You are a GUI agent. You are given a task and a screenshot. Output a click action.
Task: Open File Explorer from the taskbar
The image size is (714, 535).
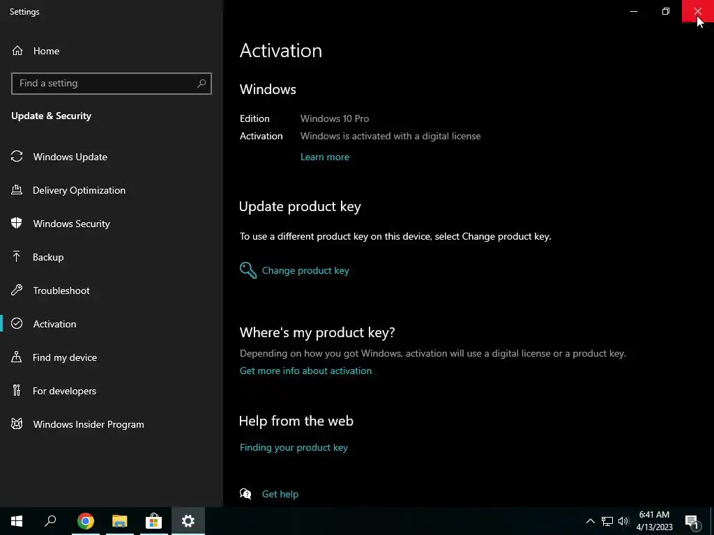click(x=119, y=521)
